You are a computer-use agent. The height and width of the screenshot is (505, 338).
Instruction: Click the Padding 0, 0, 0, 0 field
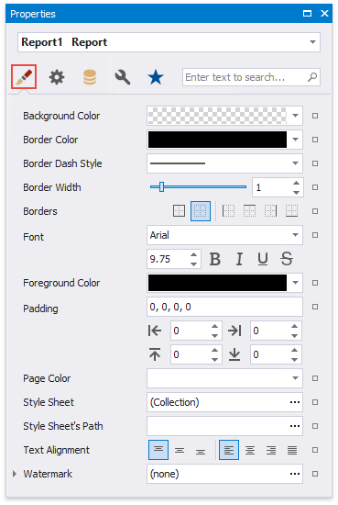(x=224, y=307)
